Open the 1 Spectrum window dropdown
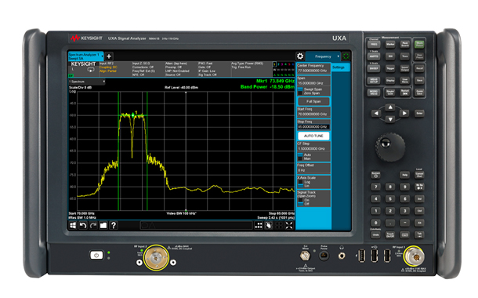This screenshot has width=478, height=298. (87, 82)
